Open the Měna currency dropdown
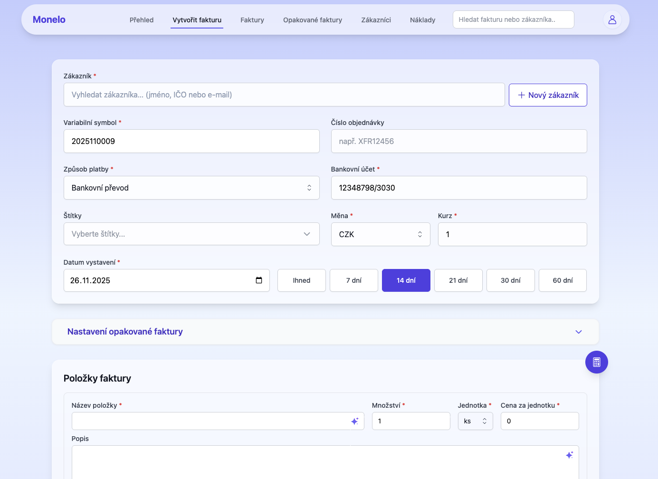This screenshot has height=479, width=658. 380,234
